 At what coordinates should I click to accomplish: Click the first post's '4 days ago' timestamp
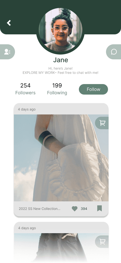click(27, 109)
